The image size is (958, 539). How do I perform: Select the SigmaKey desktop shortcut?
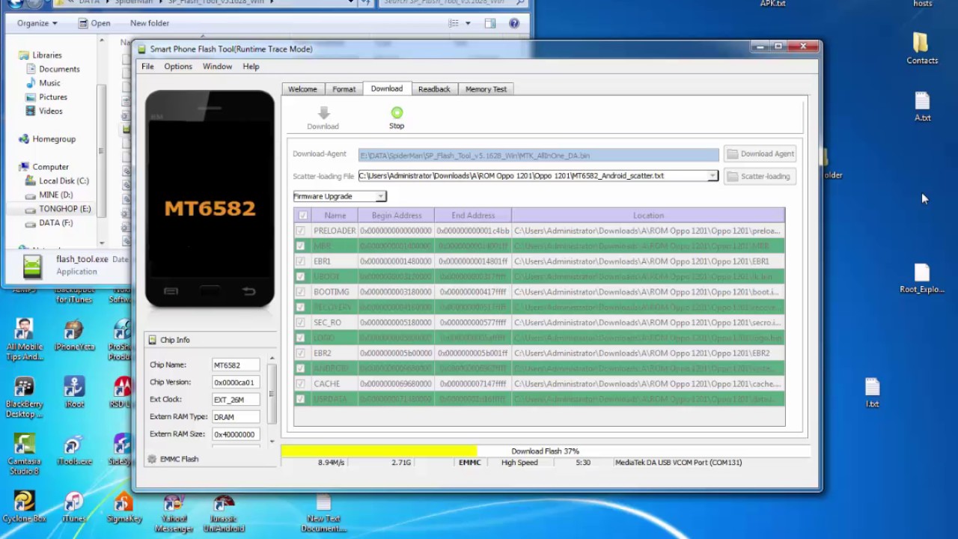click(124, 507)
